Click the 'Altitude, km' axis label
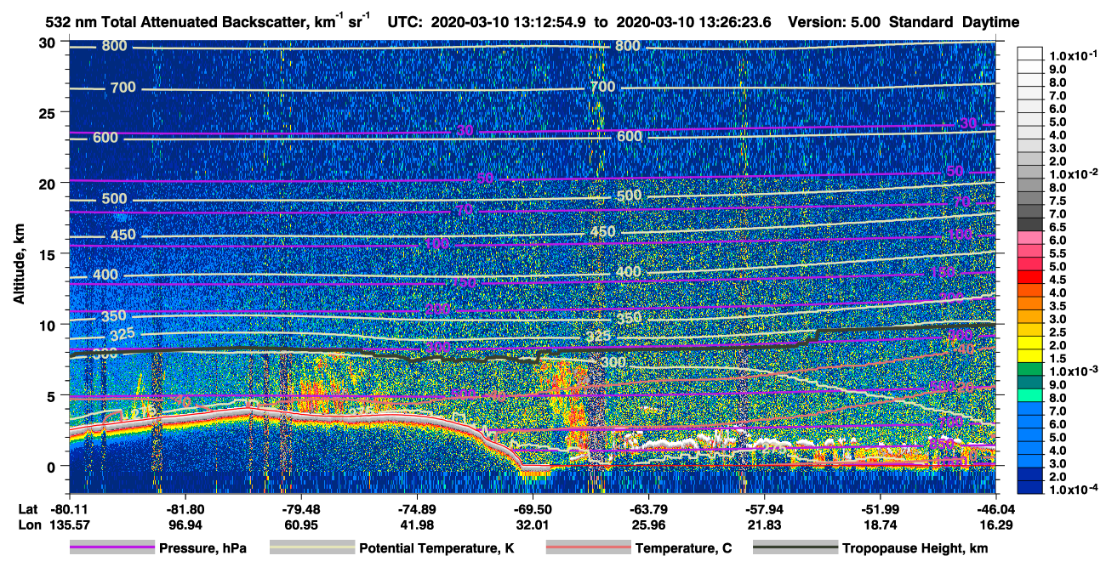 (20, 265)
